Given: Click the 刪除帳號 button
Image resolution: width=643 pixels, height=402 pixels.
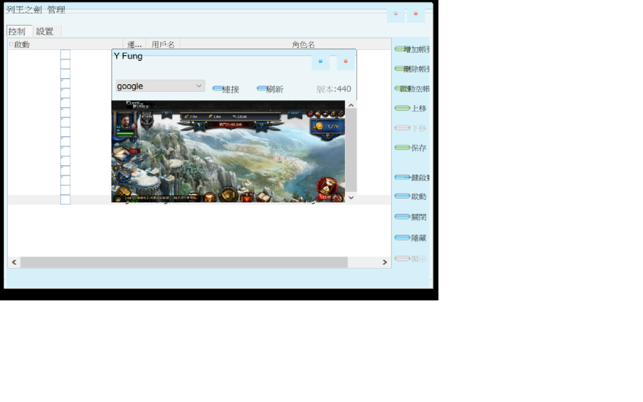Looking at the screenshot, I should tap(412, 69).
